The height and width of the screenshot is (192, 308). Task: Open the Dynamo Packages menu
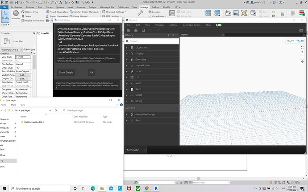[160, 25]
